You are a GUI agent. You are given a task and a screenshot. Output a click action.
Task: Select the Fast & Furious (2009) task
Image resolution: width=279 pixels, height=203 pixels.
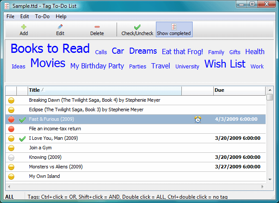[x=136, y=119]
